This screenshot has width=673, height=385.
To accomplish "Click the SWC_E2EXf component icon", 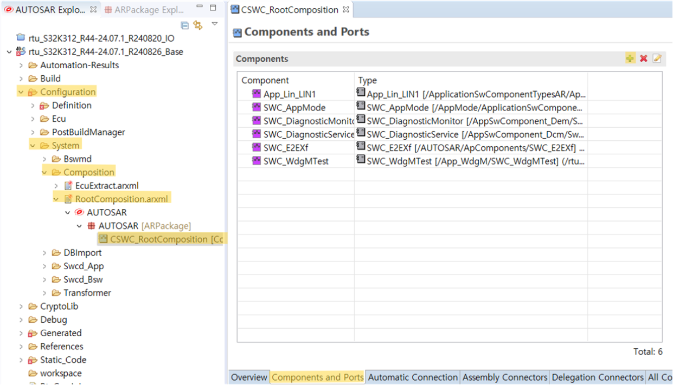I will point(257,147).
